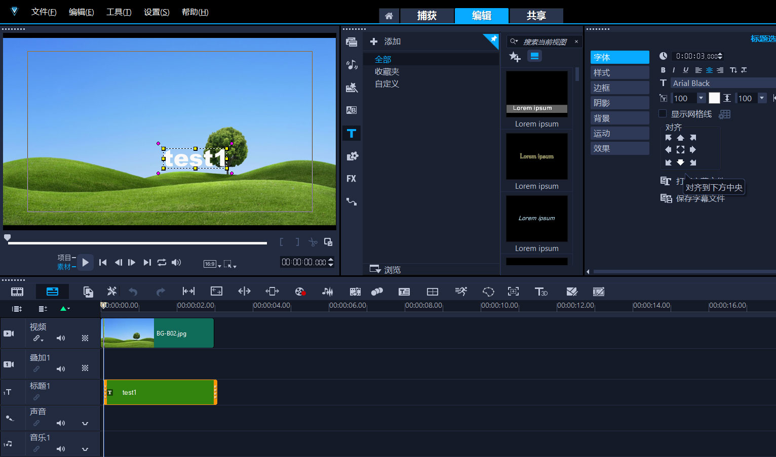Open the FX filter library
Screen dimensions: 776x457
tap(351, 179)
